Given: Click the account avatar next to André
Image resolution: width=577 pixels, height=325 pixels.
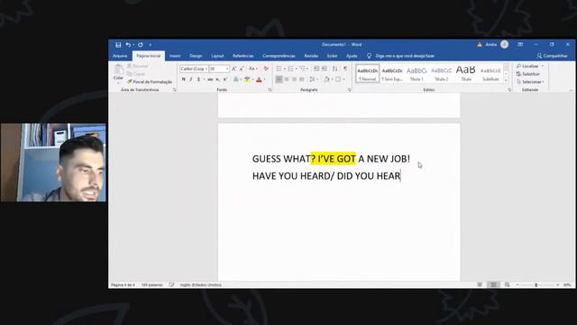Looking at the screenshot, I should tap(505, 44).
